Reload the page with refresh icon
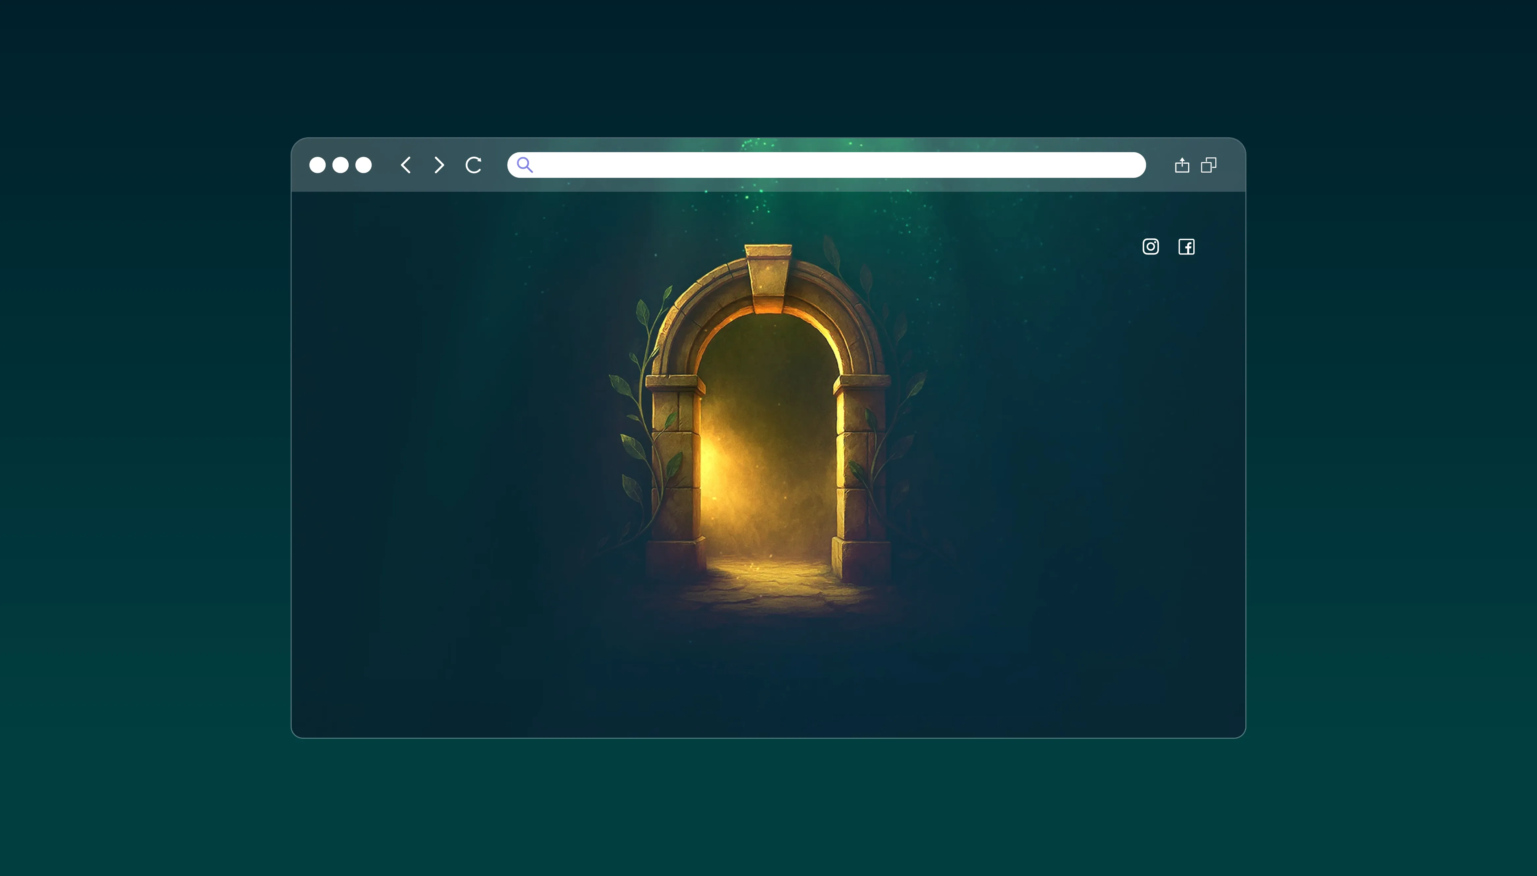Image resolution: width=1537 pixels, height=876 pixels. (474, 165)
